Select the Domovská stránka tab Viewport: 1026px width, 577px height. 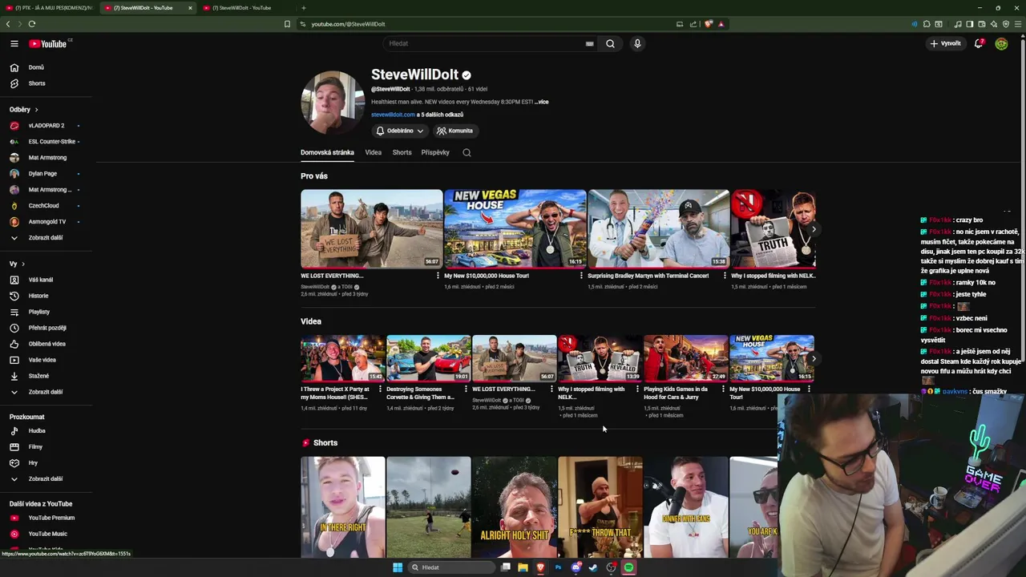(x=327, y=152)
